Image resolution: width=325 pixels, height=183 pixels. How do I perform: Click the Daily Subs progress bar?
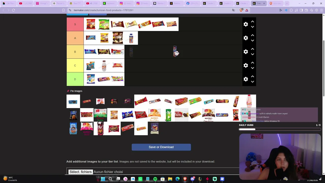click(280, 129)
